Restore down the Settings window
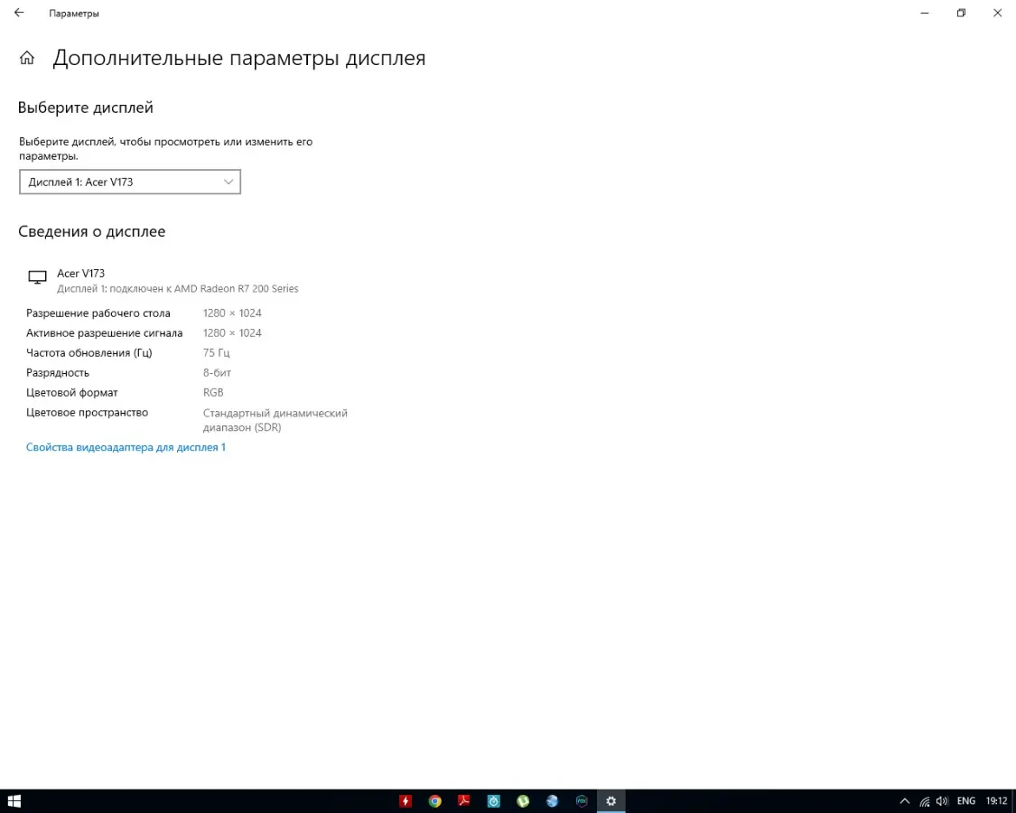Image resolution: width=1016 pixels, height=813 pixels. pos(961,13)
